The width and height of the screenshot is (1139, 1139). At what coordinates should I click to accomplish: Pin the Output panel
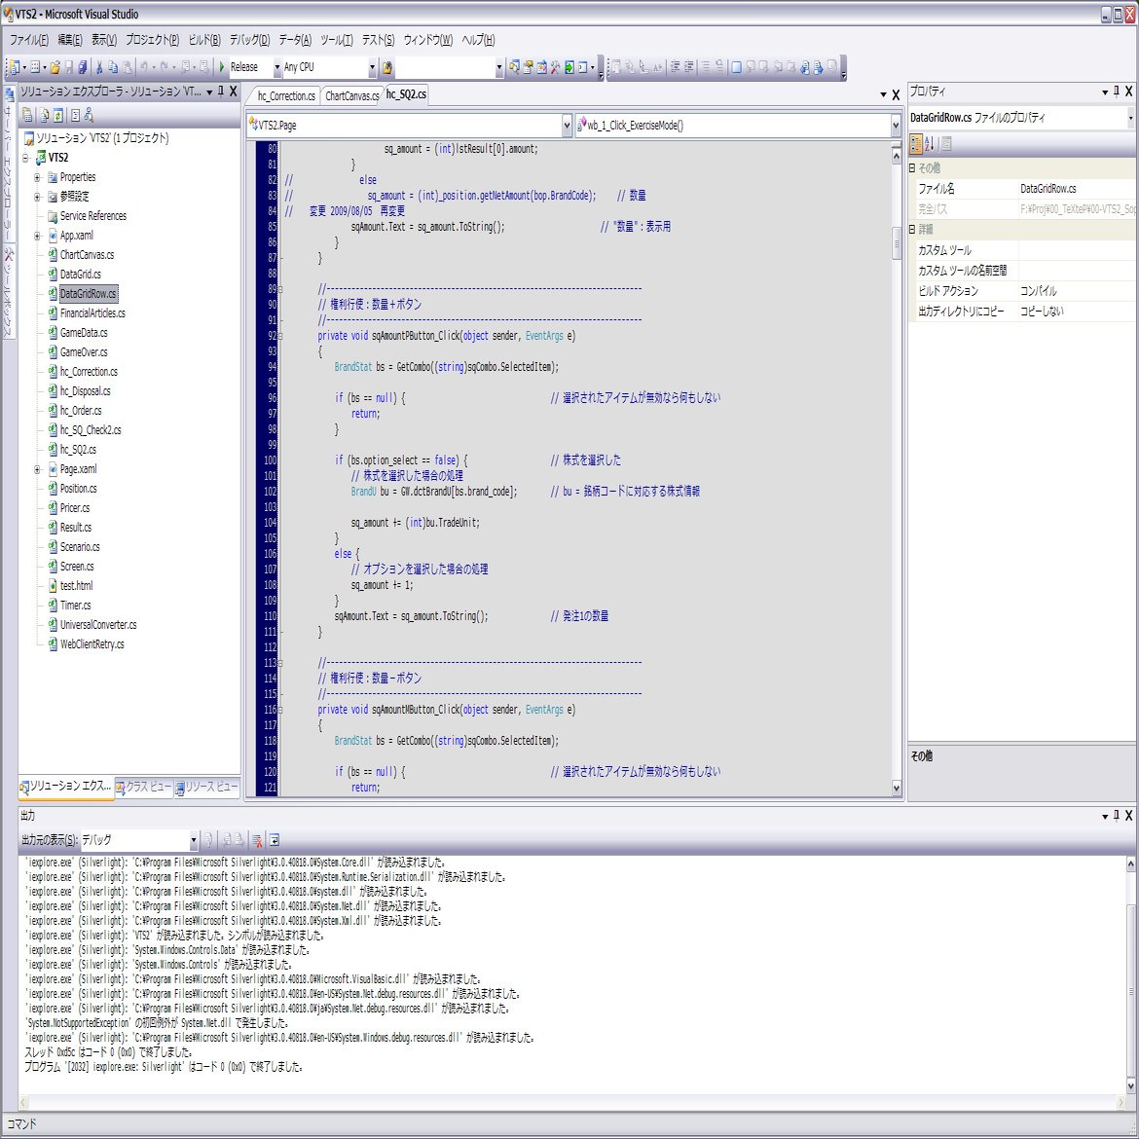(x=1116, y=816)
